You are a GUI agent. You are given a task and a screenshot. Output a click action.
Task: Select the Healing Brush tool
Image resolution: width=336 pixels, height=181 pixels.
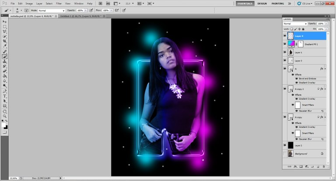click(x=4, y=52)
